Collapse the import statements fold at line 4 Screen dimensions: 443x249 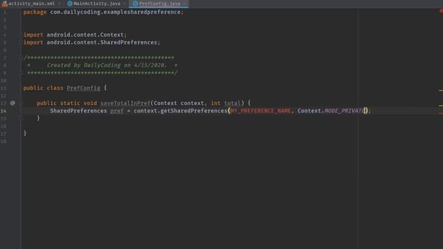click(x=21, y=35)
